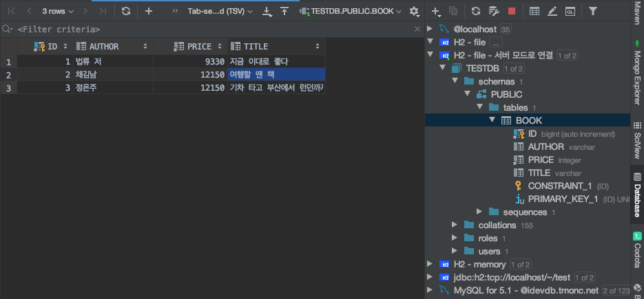Viewport: 644px width, 299px height.
Task: Go to last page of rows
Action: tap(103, 11)
